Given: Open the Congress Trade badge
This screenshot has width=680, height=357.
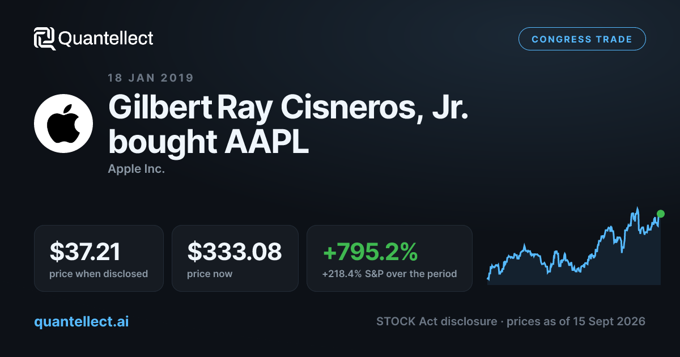Looking at the screenshot, I should (x=582, y=39).
